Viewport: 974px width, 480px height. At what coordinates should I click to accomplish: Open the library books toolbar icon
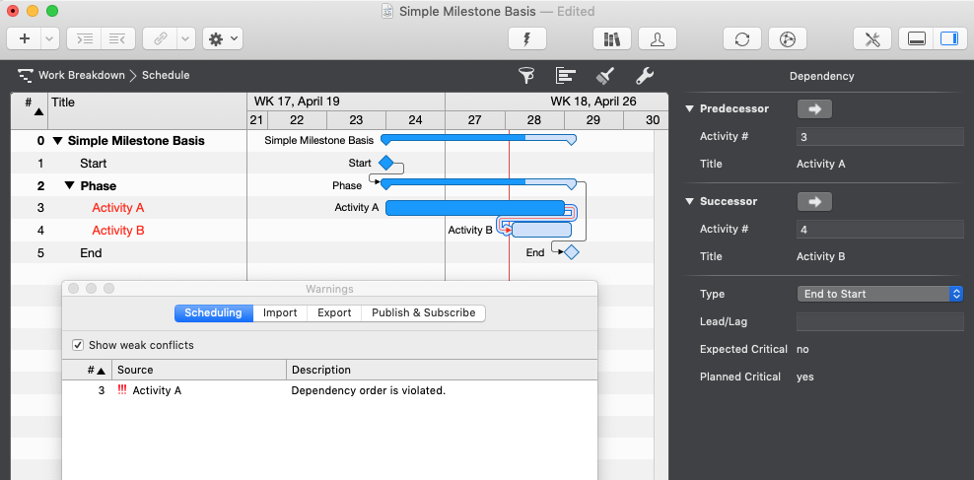point(611,38)
